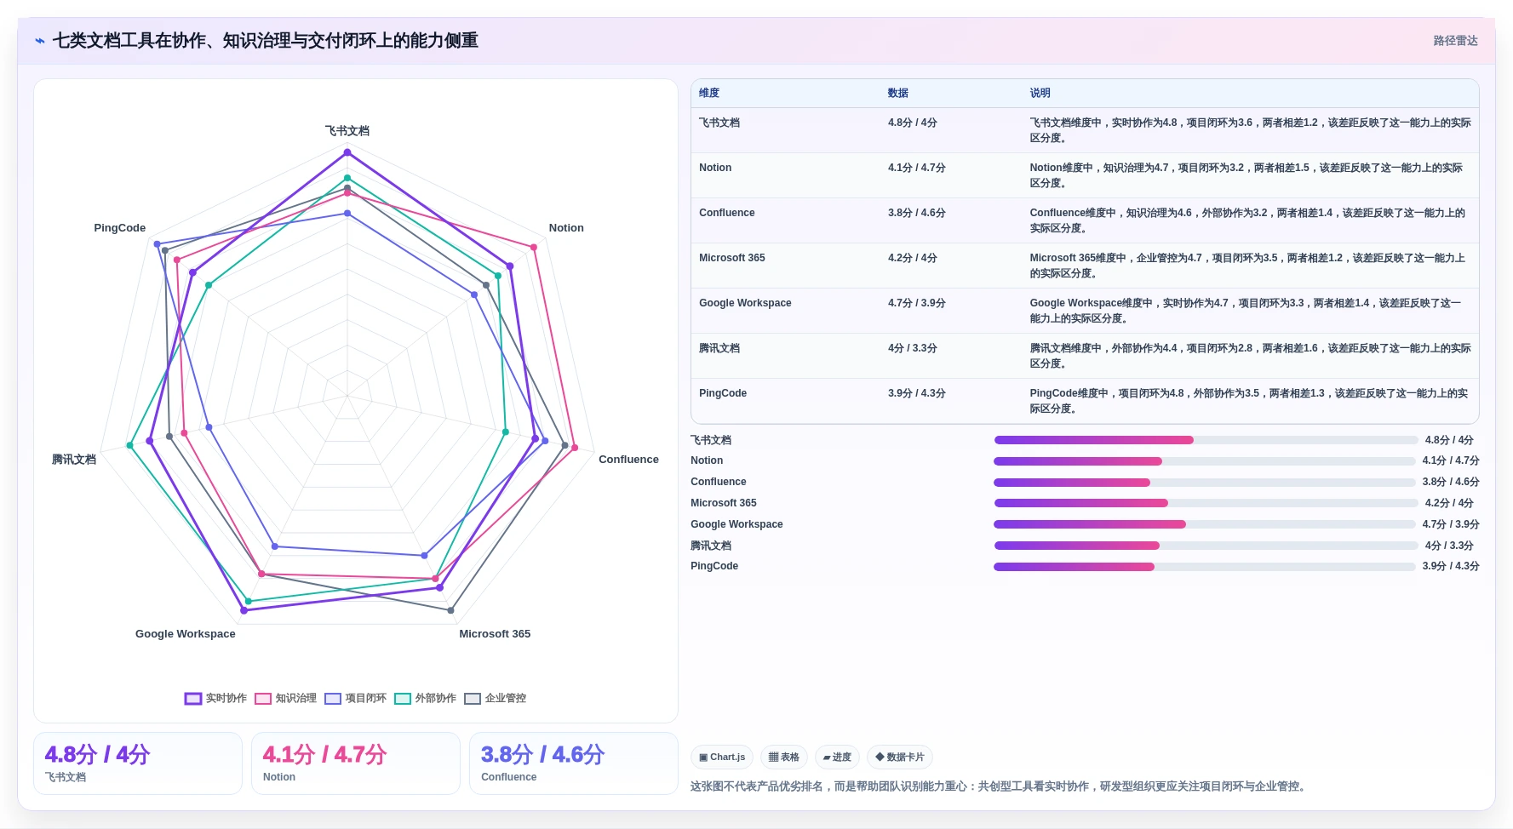The image size is (1513, 829).
Task: Click the Confluence radar axis label
Action: click(x=628, y=460)
